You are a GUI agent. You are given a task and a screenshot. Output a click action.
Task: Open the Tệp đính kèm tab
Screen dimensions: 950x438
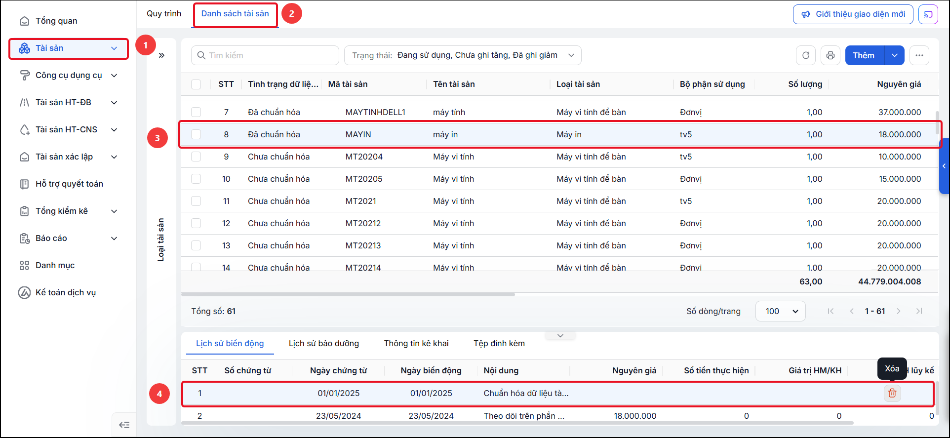499,343
